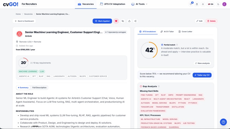Click the Gap Analysis help icon
Viewport: 230px width, 129px height.
[159, 86]
